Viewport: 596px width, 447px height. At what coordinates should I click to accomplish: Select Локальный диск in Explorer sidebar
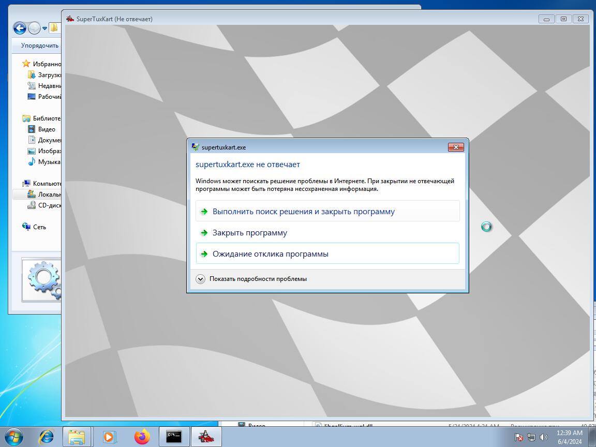tap(45, 194)
